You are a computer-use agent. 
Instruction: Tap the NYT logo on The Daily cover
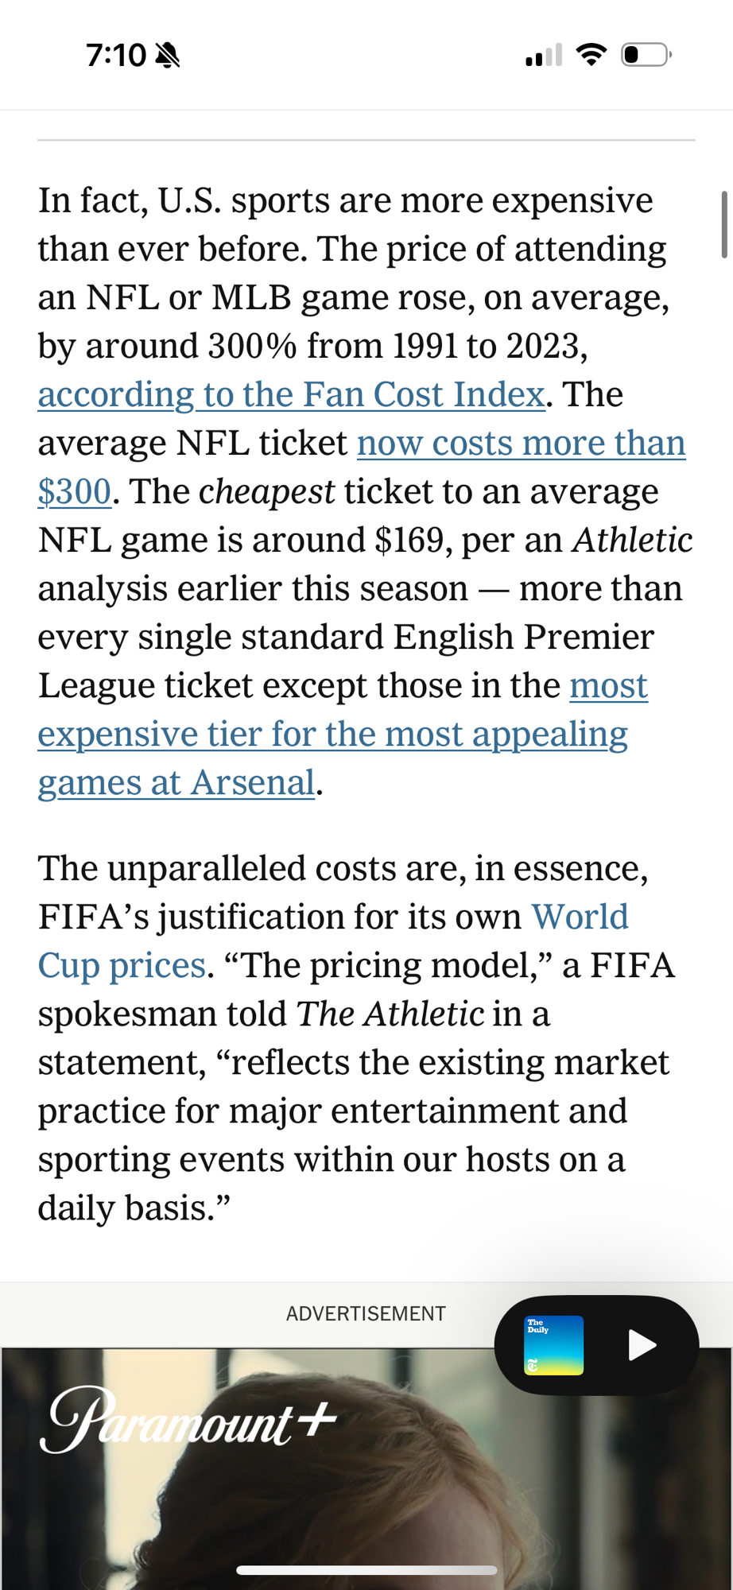tap(532, 1365)
